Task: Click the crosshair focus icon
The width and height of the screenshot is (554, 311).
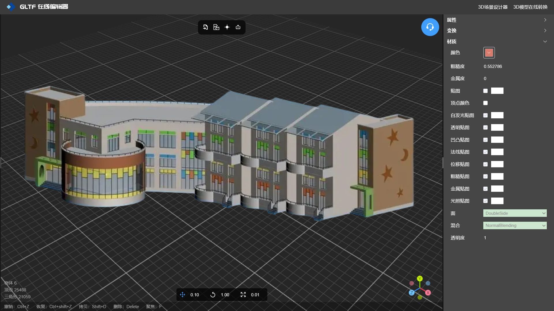Action: point(227,27)
